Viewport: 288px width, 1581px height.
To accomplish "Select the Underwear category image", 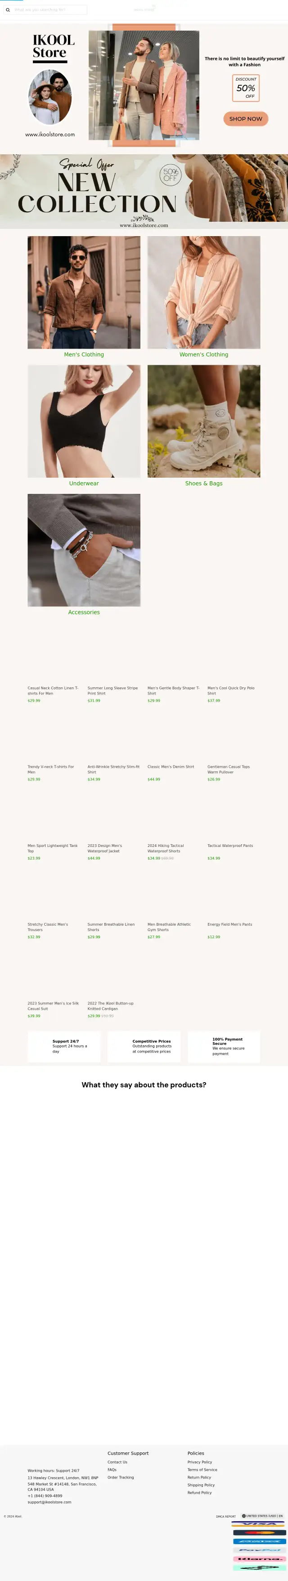I will pos(84,421).
